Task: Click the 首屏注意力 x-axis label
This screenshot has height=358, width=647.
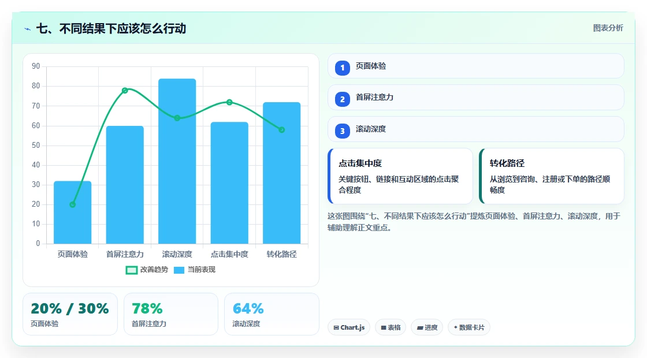Action: tap(125, 255)
